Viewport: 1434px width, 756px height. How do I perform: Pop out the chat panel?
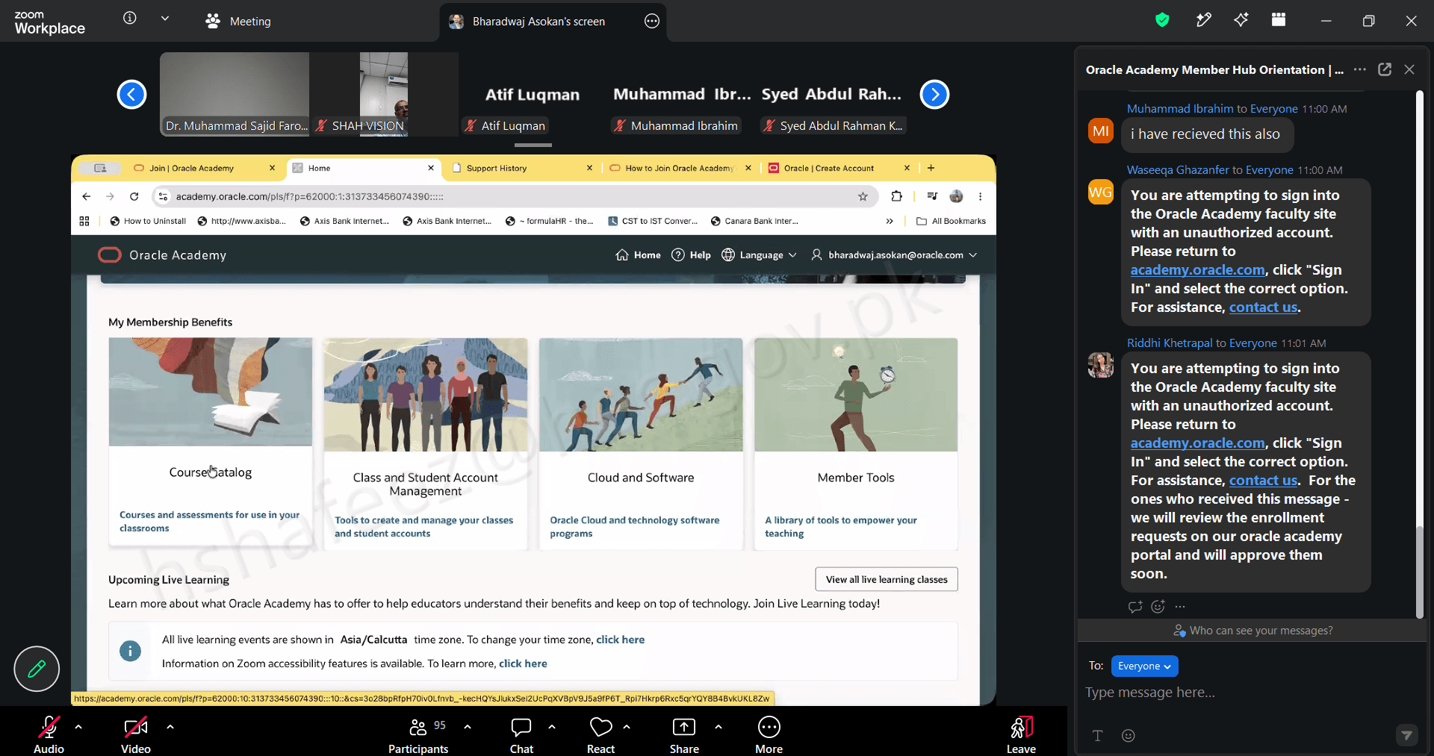[1385, 69]
